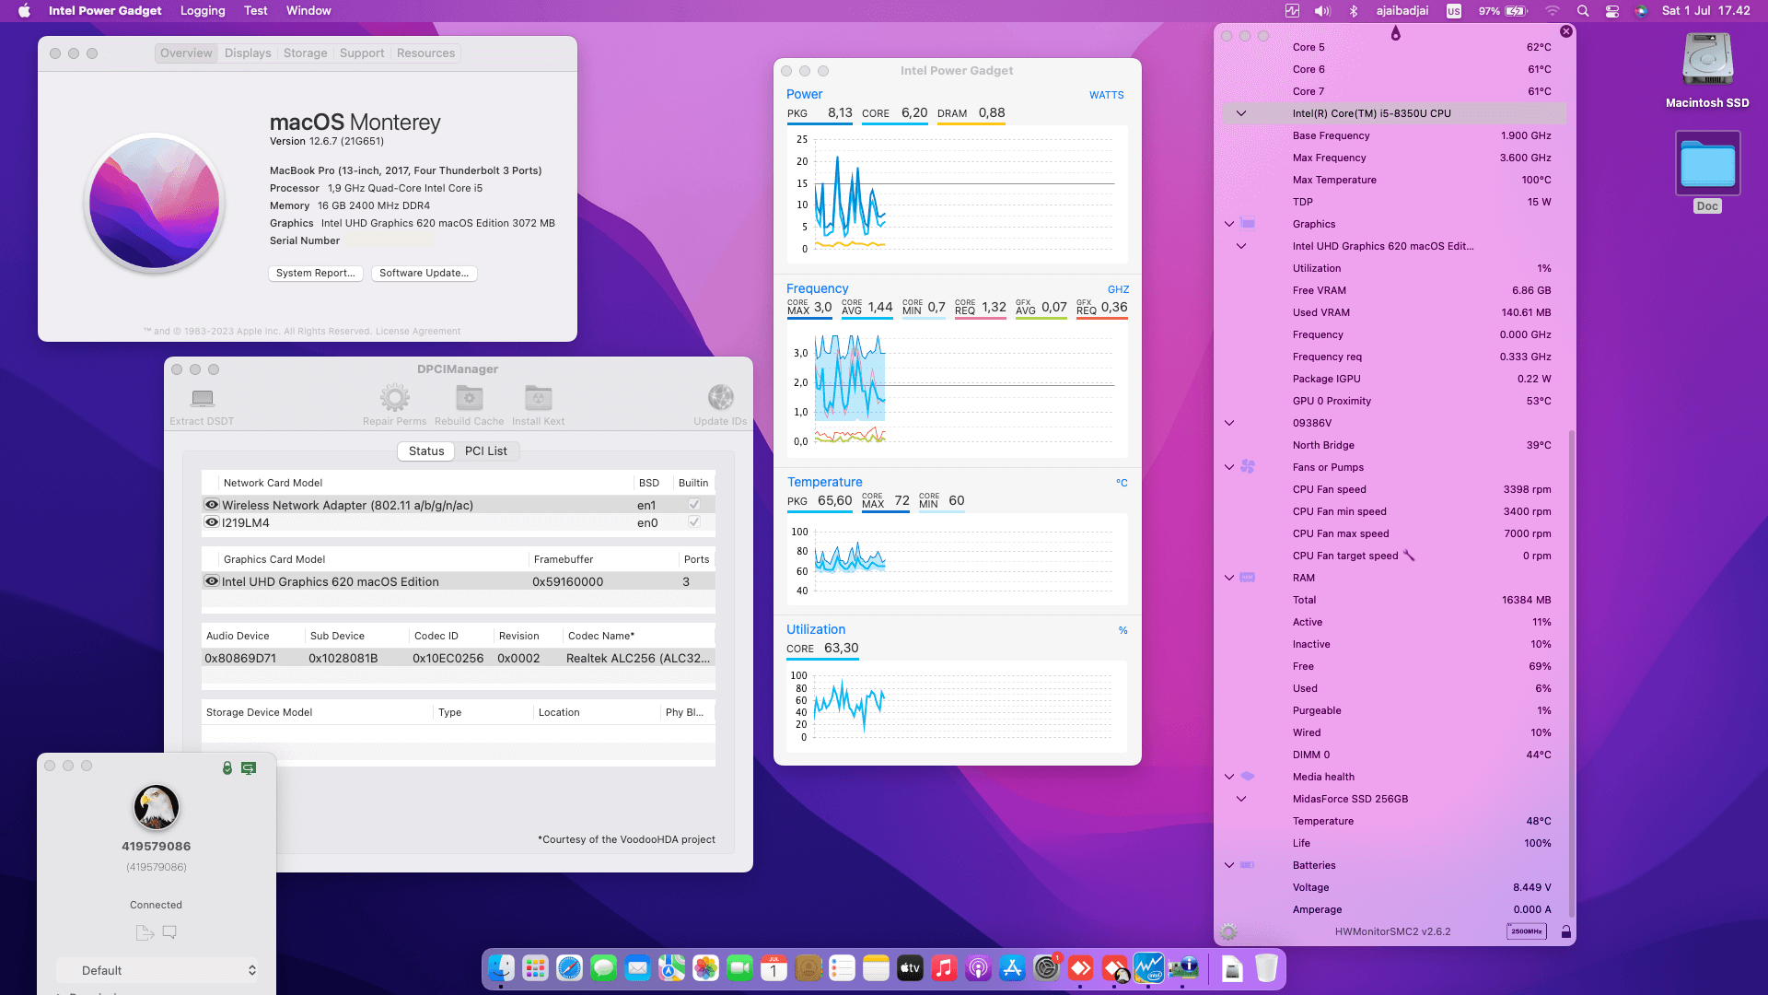Toggle eye icon for Wireless Network Adapter
This screenshot has width=1768, height=995.
pyautogui.click(x=212, y=505)
